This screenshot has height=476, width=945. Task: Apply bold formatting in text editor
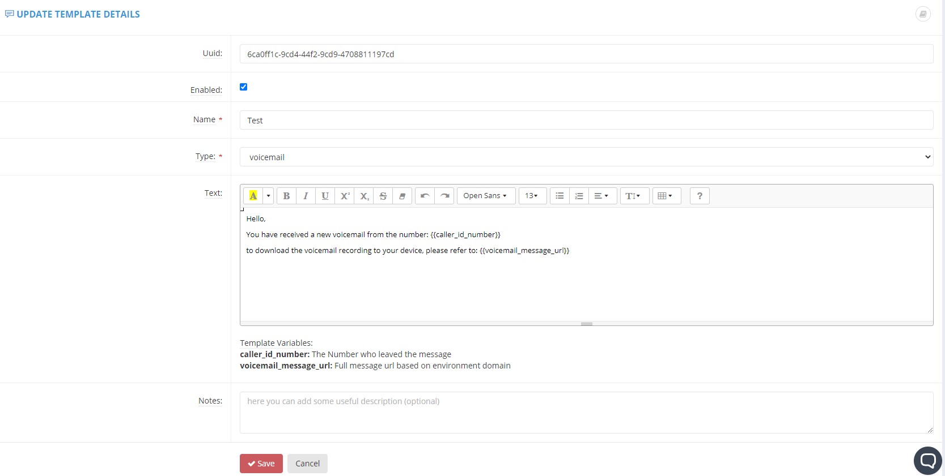286,196
